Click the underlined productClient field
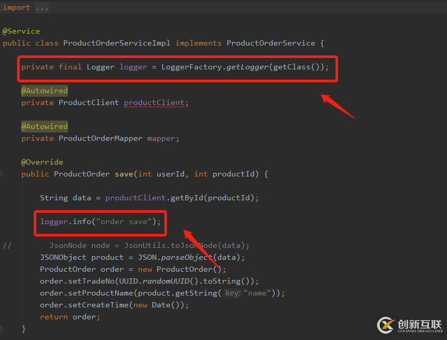This screenshot has height=340, width=447. click(x=154, y=102)
